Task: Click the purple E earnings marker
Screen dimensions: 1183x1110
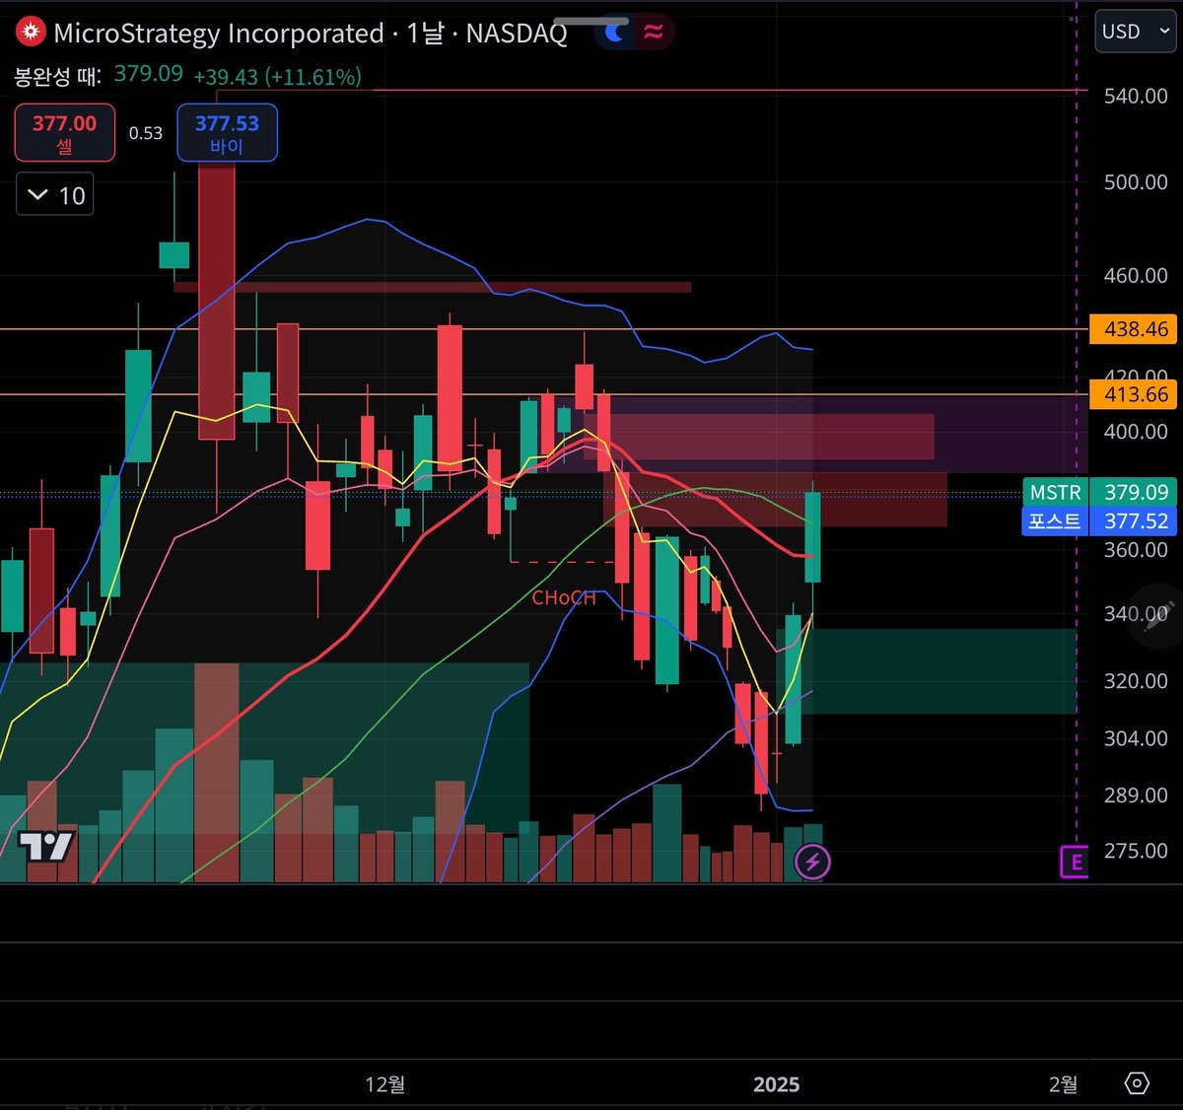Action: coord(1074,863)
